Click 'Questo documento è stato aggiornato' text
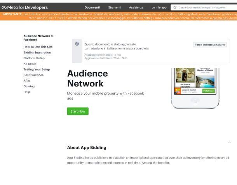The width and height of the screenshot is (237, 185). pos(110,44)
